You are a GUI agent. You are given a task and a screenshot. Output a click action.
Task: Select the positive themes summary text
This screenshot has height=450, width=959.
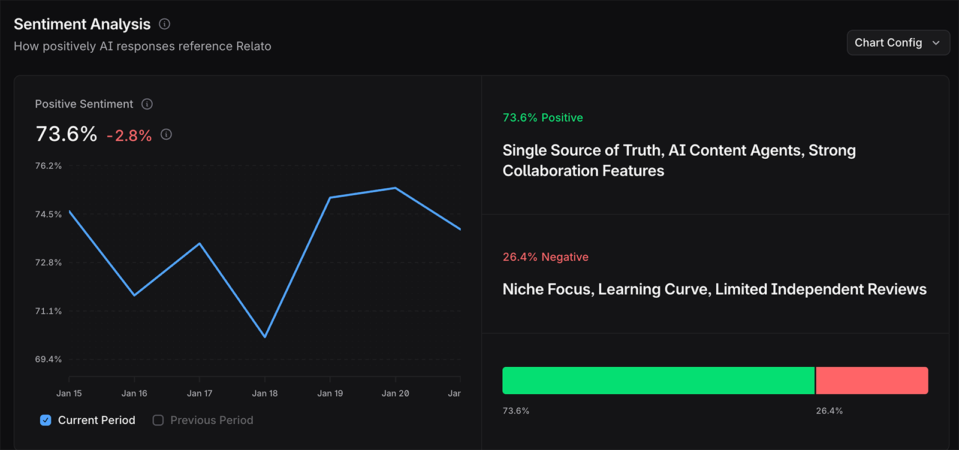679,160
